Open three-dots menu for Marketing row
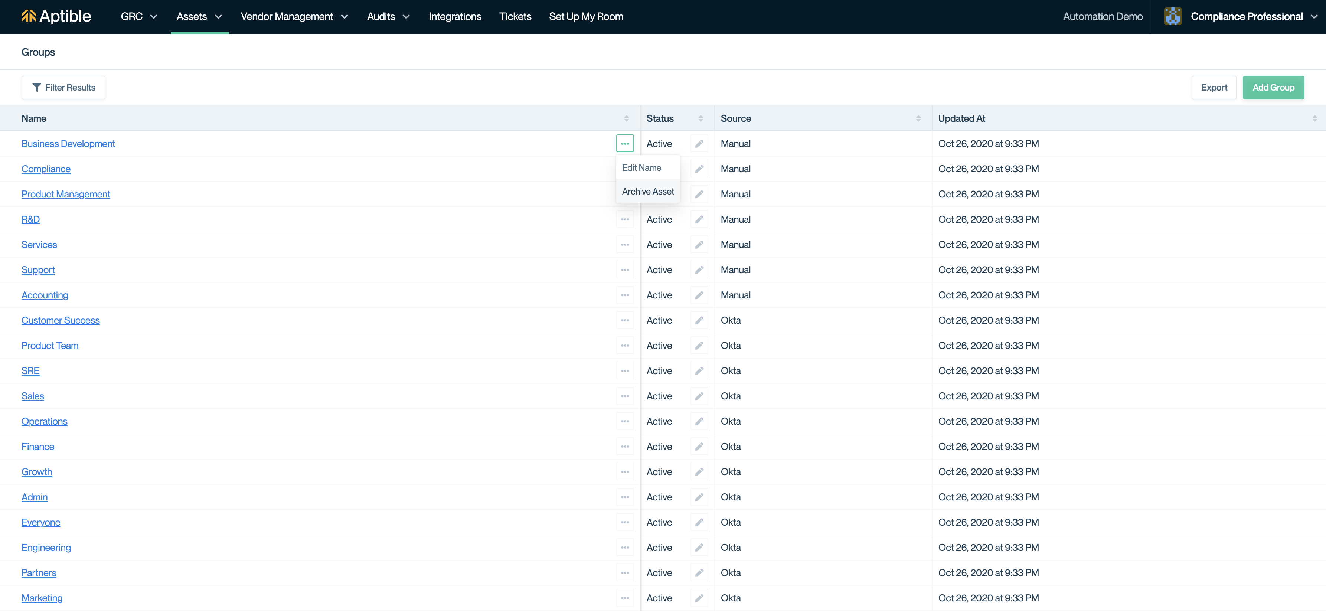This screenshot has width=1326, height=611. pos(624,598)
